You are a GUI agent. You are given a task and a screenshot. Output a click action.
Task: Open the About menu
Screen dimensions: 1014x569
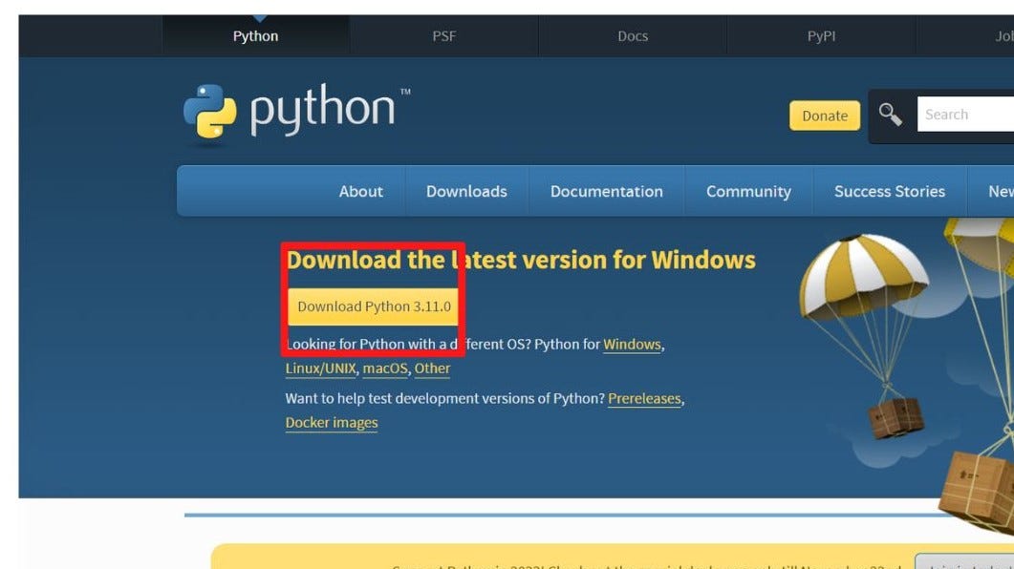[360, 191]
